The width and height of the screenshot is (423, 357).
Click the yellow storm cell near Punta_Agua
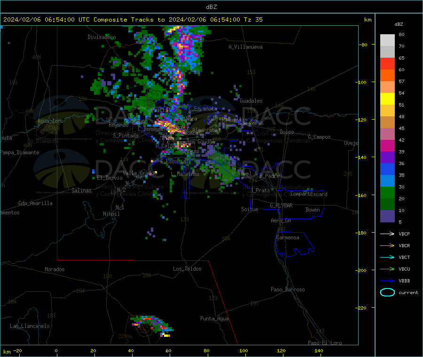tap(165, 335)
